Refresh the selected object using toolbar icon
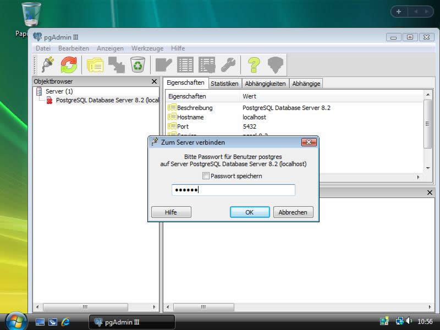 (x=69, y=64)
